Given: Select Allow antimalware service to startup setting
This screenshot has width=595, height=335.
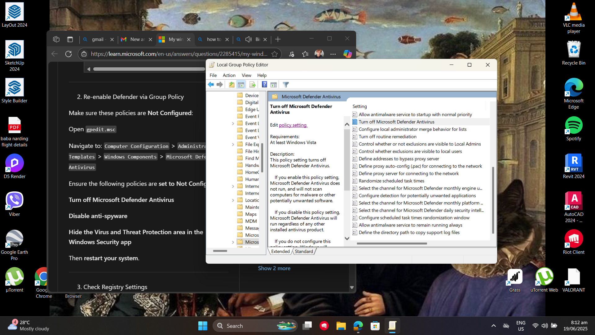Looking at the screenshot, I should click(415, 114).
